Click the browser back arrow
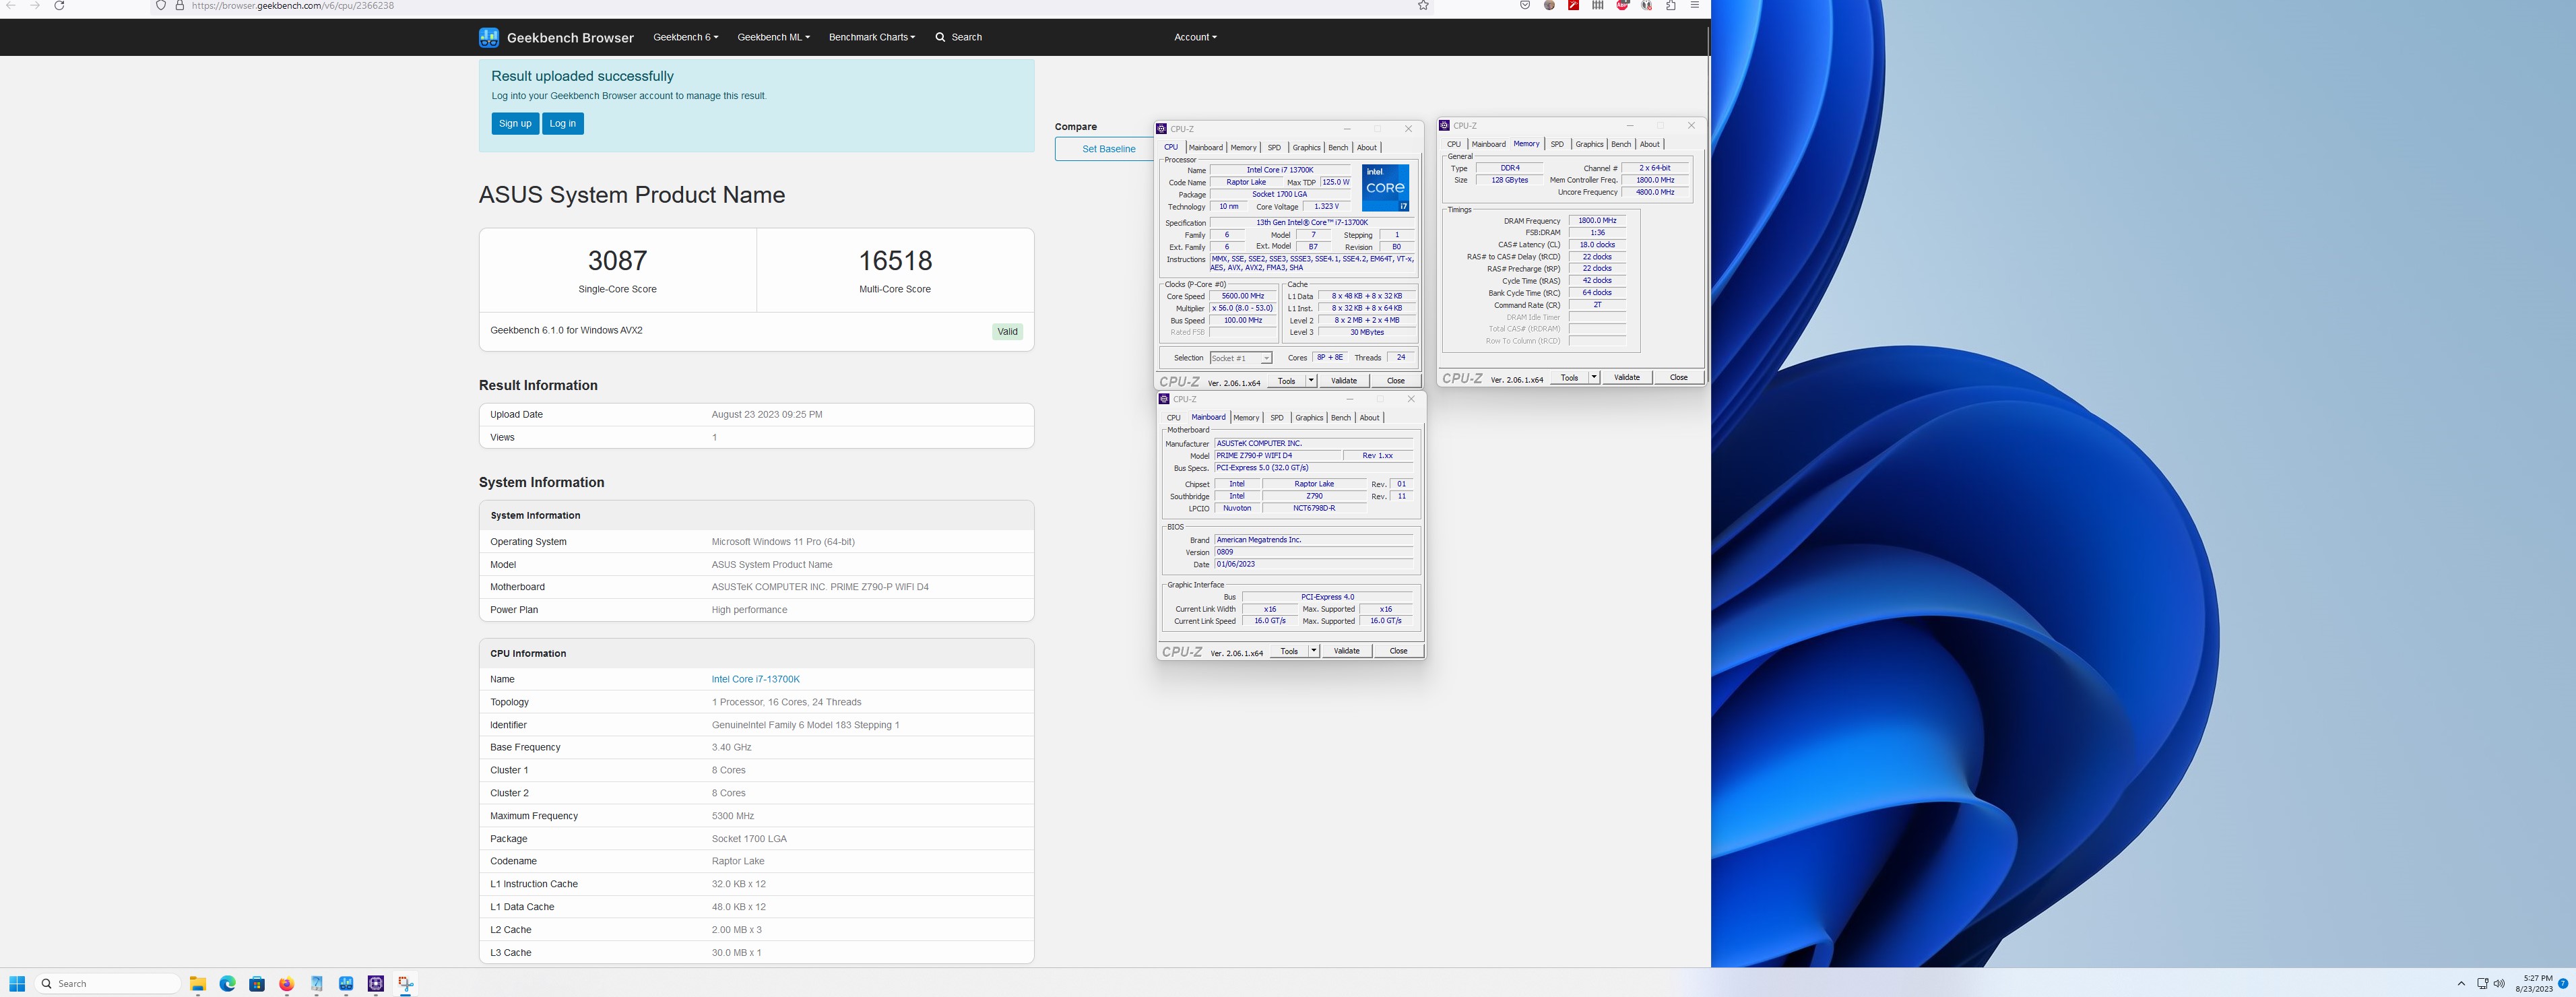Viewport: 2576px width, 997px height. click(x=11, y=5)
